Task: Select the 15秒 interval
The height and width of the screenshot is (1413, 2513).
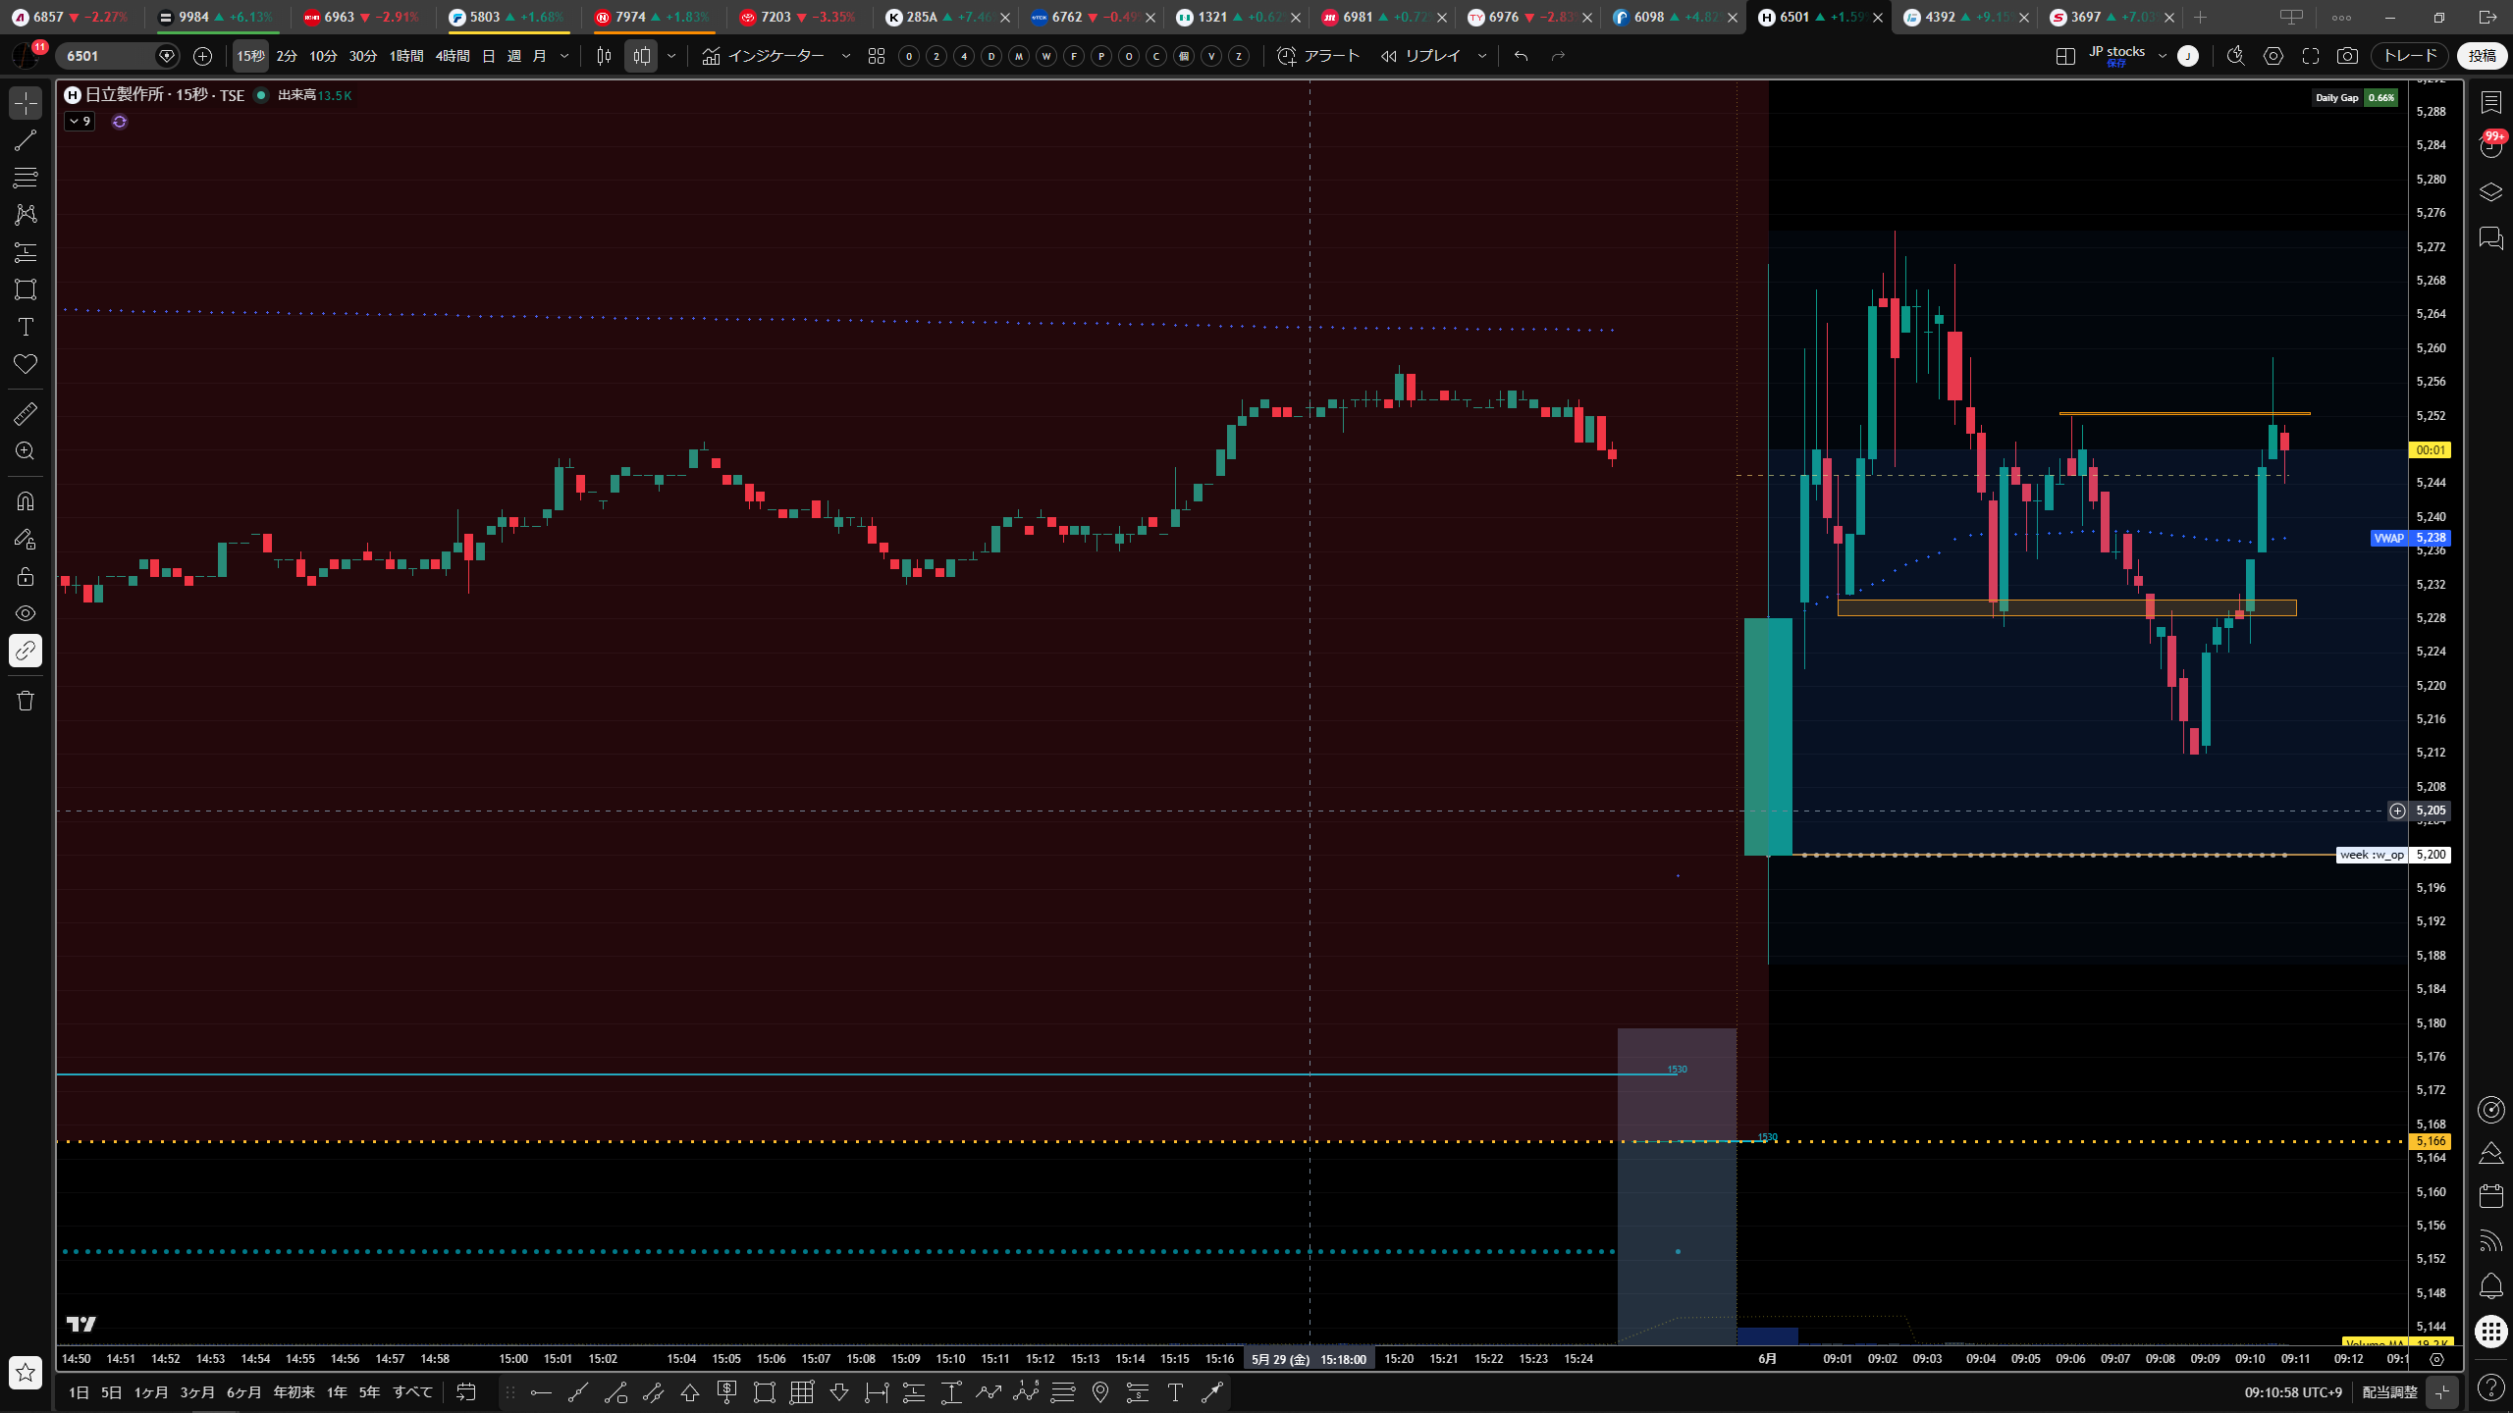Action: [x=250, y=56]
